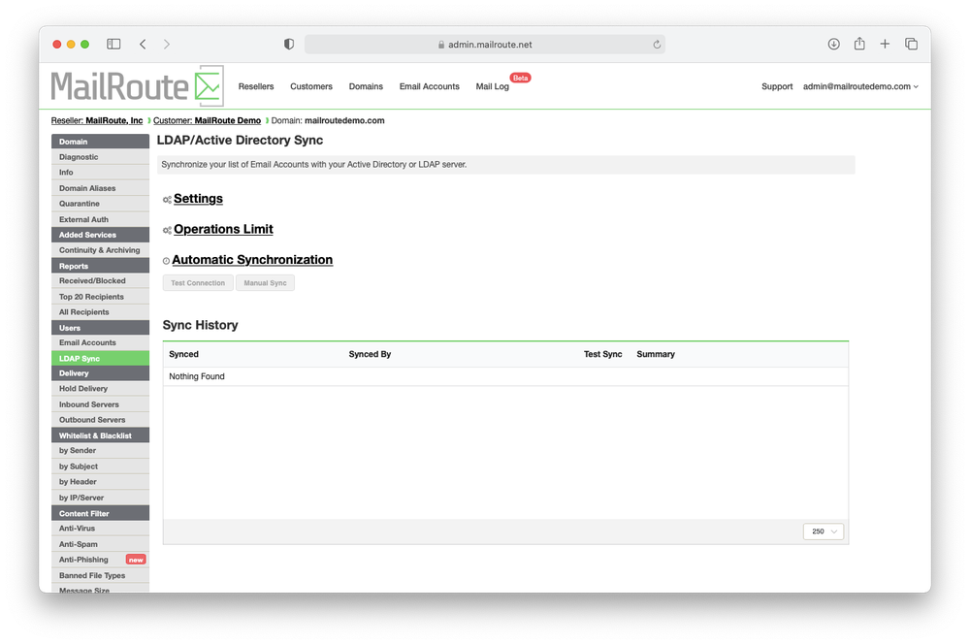
Task: Click the gear icon beside Settings
Action: tap(167, 200)
